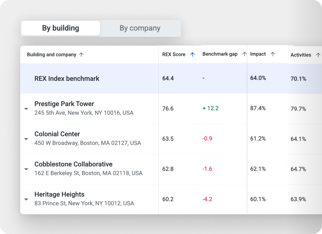The image size is (322, 234).
Task: Select the REX Index benchmark row
Action: [67, 79]
